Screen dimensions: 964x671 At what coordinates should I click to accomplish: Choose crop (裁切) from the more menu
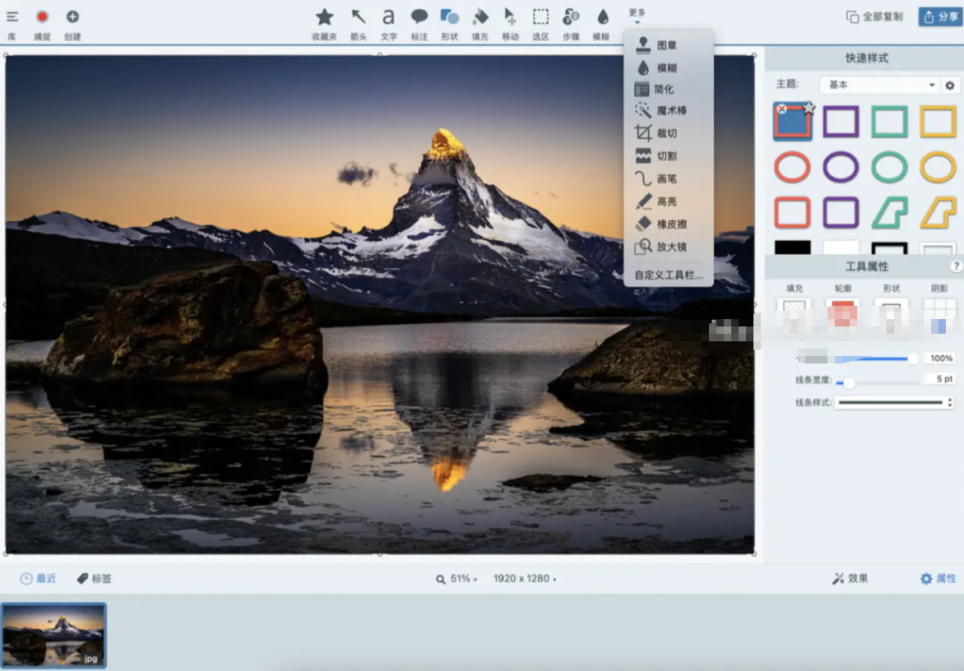pos(668,132)
